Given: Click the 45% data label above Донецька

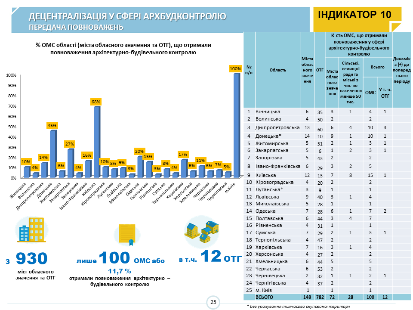Looking at the screenshot, I should (52, 125).
